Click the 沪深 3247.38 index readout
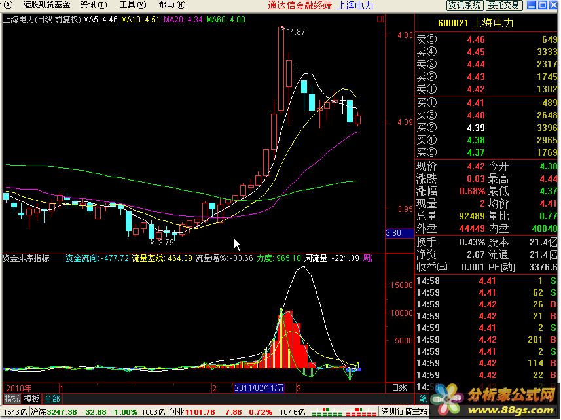The height and width of the screenshot is (420, 561). click(x=53, y=412)
